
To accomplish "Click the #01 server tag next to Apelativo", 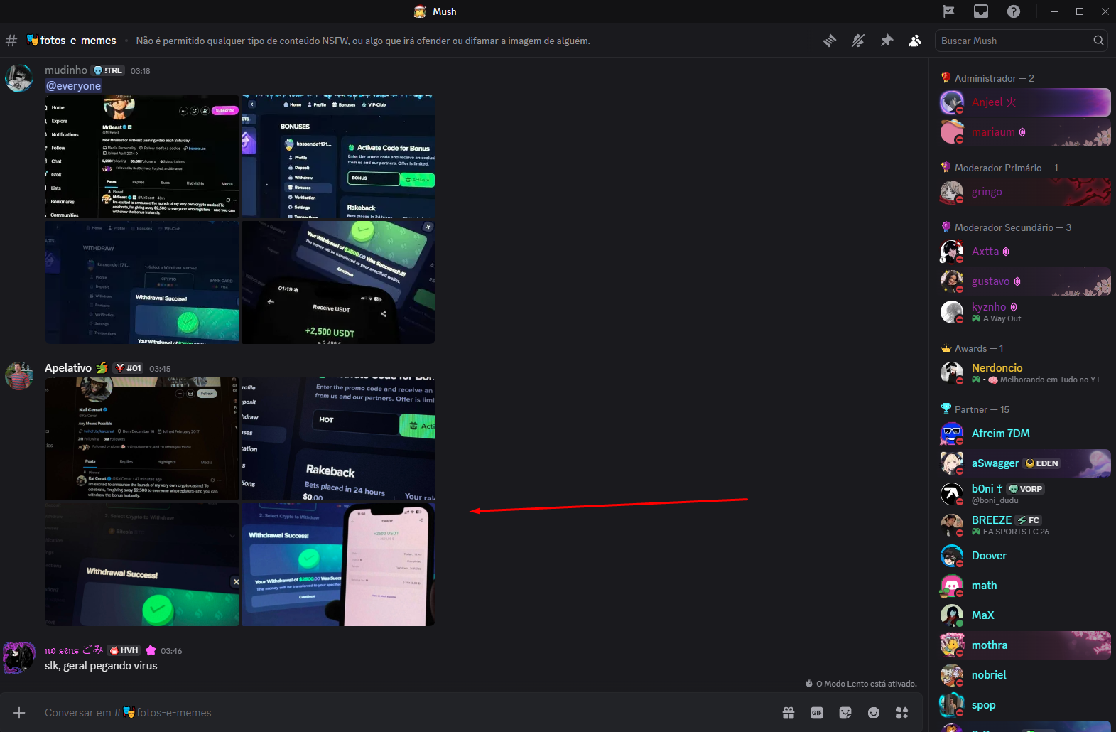I will pyautogui.click(x=129, y=368).
